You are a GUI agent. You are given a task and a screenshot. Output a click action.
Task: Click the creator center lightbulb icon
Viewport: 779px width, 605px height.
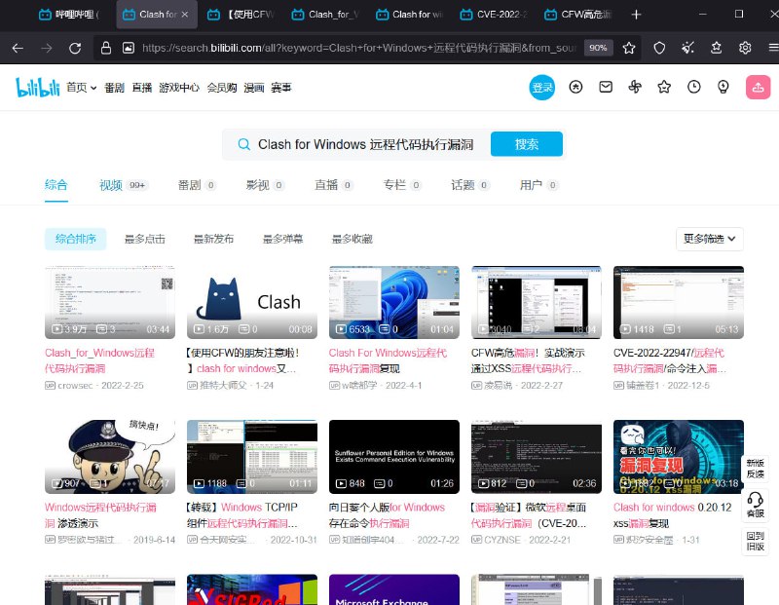[x=723, y=87]
